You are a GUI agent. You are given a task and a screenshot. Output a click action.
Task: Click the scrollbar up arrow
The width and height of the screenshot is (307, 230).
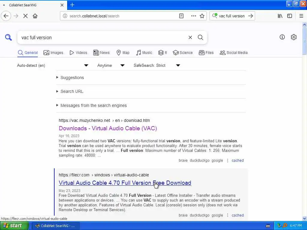pos(304,25)
